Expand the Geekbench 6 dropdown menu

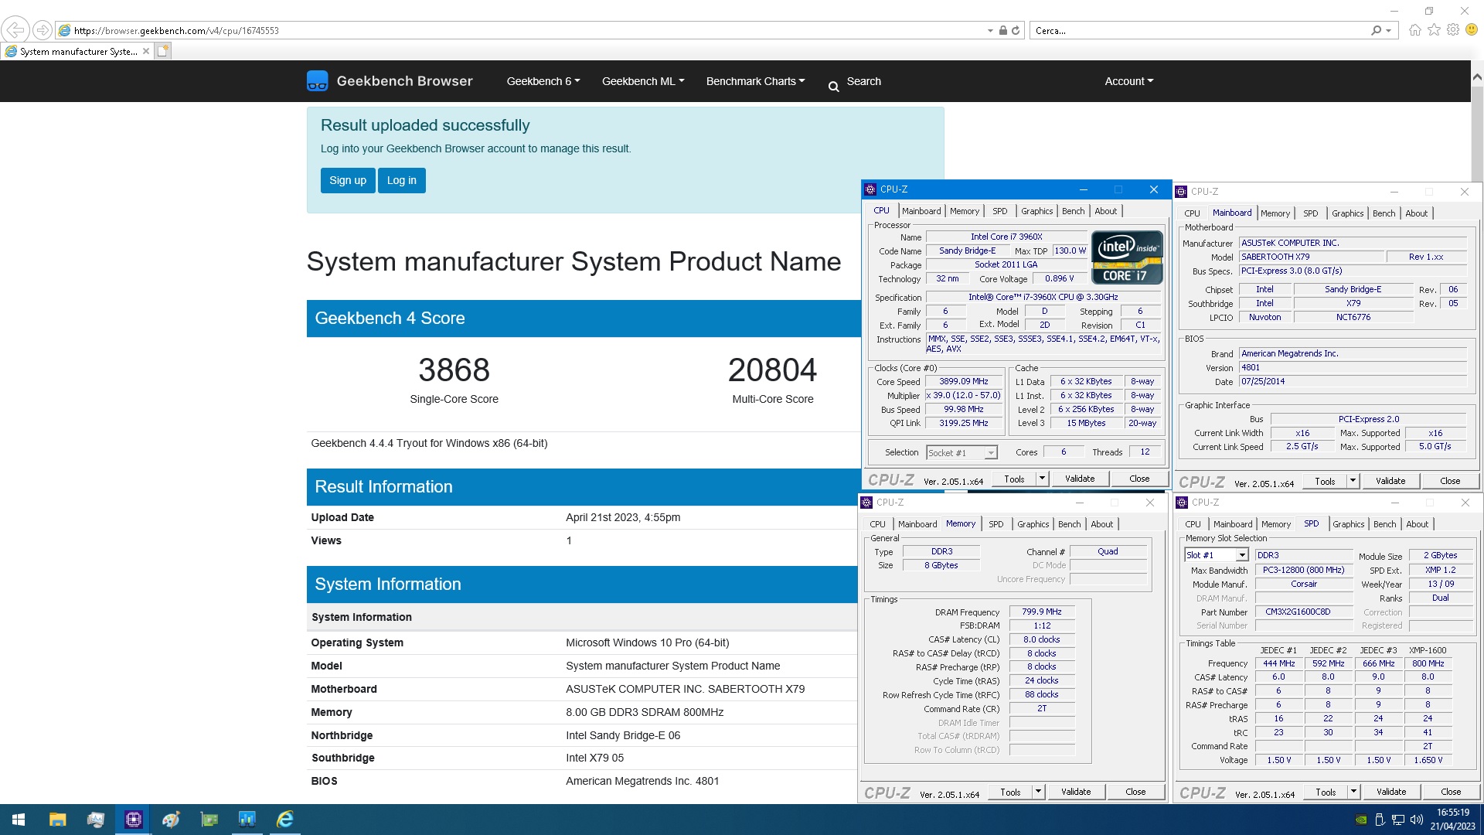coord(543,81)
